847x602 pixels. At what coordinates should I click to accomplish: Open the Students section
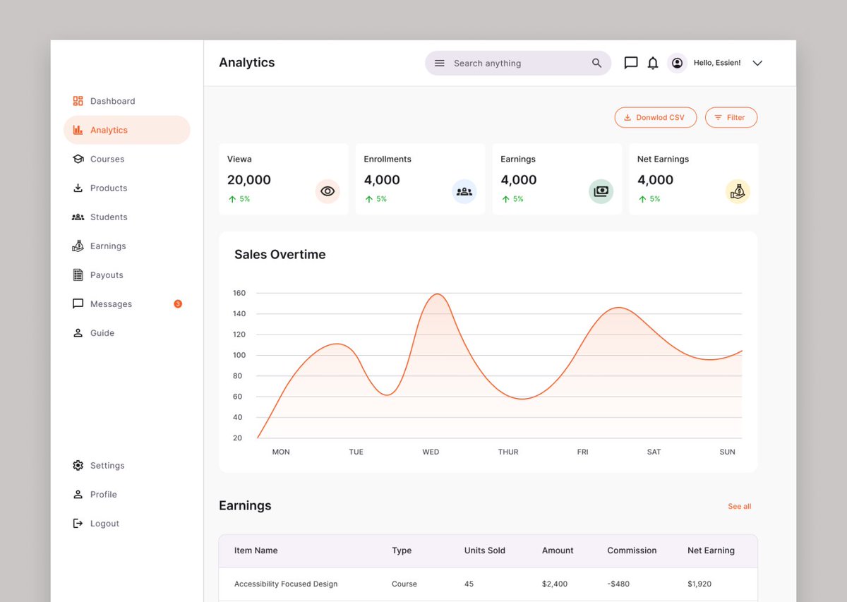tap(100, 217)
